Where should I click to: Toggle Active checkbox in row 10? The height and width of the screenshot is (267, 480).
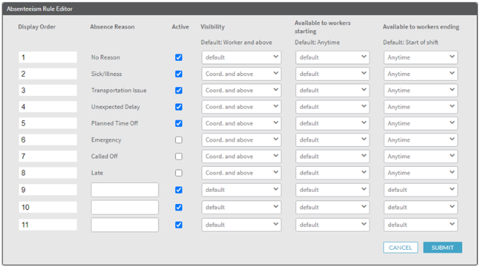(179, 208)
